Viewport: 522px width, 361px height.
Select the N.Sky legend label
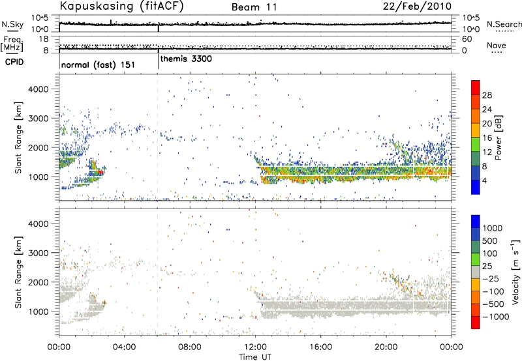(x=12, y=24)
